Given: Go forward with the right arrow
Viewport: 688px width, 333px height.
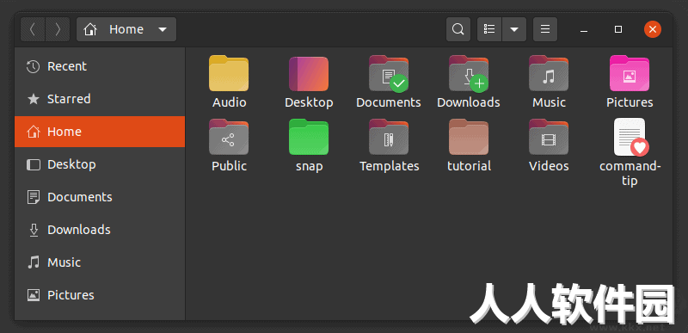Looking at the screenshot, I should click(x=58, y=29).
